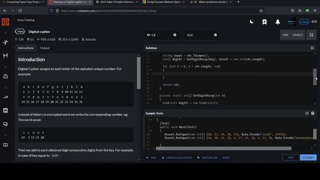Reload the page with refresh icon
320x180 pixels.
click(x=20, y=10)
